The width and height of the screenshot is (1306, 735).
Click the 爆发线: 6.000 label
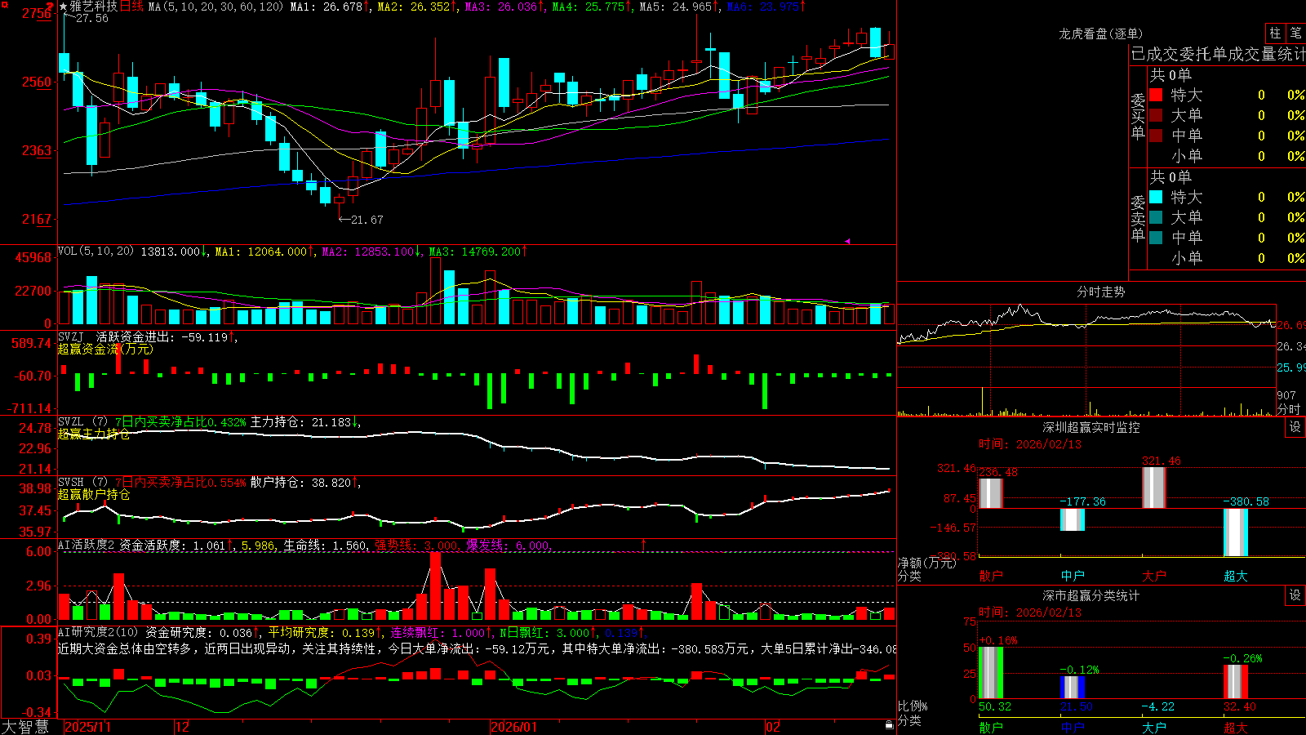pyautogui.click(x=509, y=545)
